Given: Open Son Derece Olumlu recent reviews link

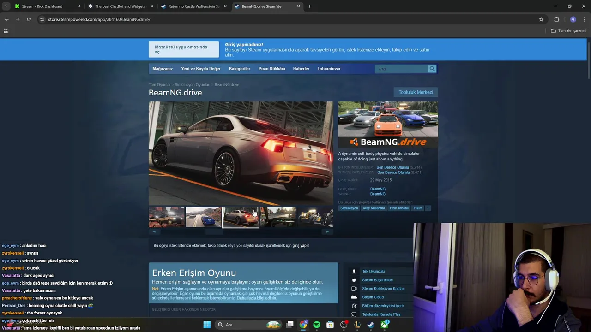Looking at the screenshot, I should pos(392,167).
